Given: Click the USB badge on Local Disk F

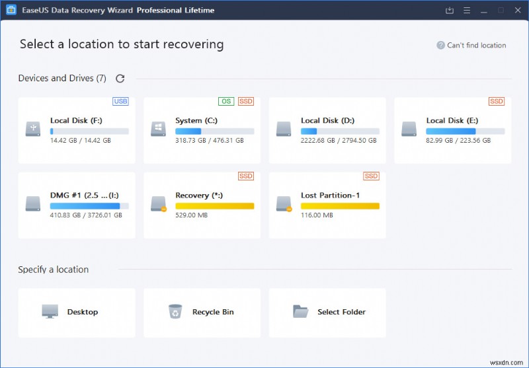Looking at the screenshot, I should pyautogui.click(x=120, y=102).
